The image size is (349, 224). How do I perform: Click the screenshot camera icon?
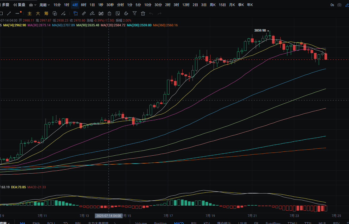[339, 5]
